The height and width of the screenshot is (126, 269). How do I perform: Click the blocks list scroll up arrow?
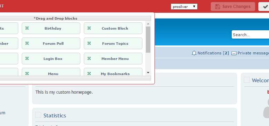pos(148,24)
